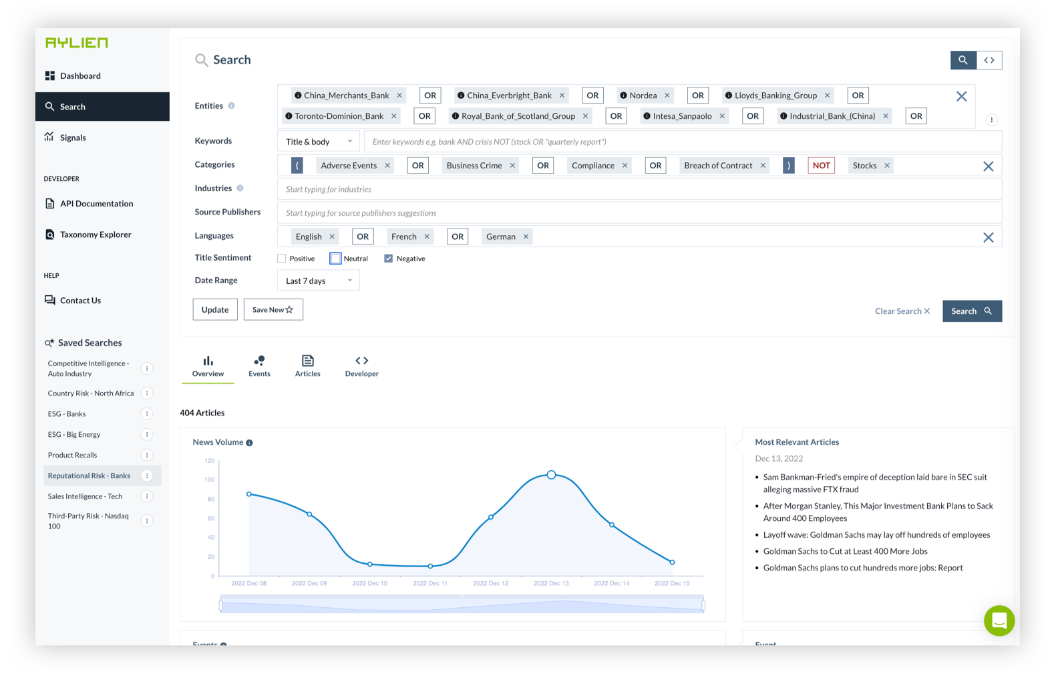Screen dimensions: 1054x684
Task: Remove Lloyds_Banking_Group entity tag
Action: [x=828, y=96]
